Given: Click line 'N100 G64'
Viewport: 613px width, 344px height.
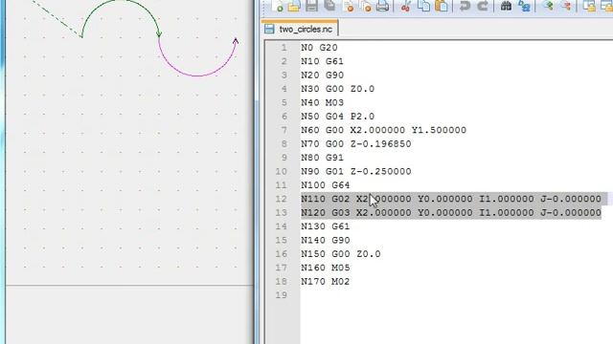Looking at the screenshot, I should (x=326, y=185).
